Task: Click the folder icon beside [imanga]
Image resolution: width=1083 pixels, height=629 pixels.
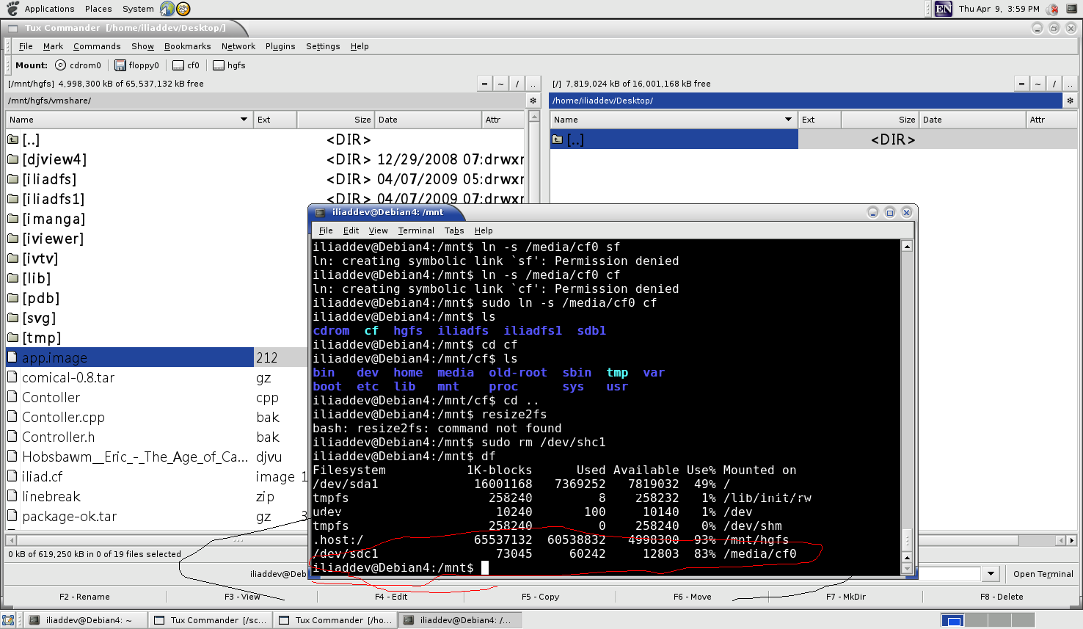Action: click(x=12, y=219)
